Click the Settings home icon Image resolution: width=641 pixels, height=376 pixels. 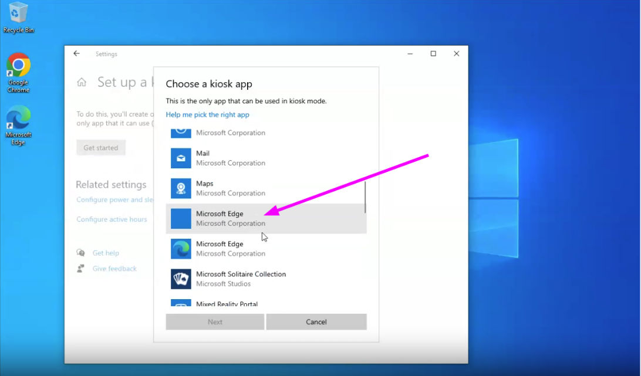(x=82, y=83)
